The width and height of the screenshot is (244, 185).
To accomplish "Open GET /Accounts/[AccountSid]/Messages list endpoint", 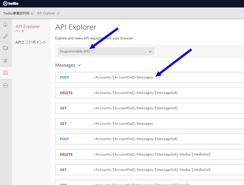I will point(150,124).
